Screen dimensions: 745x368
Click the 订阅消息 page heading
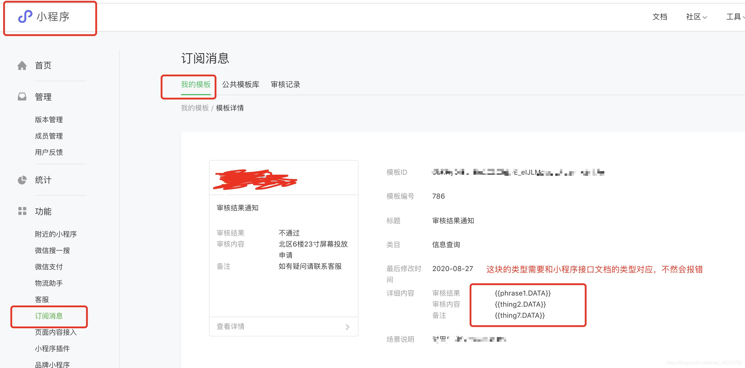click(205, 58)
